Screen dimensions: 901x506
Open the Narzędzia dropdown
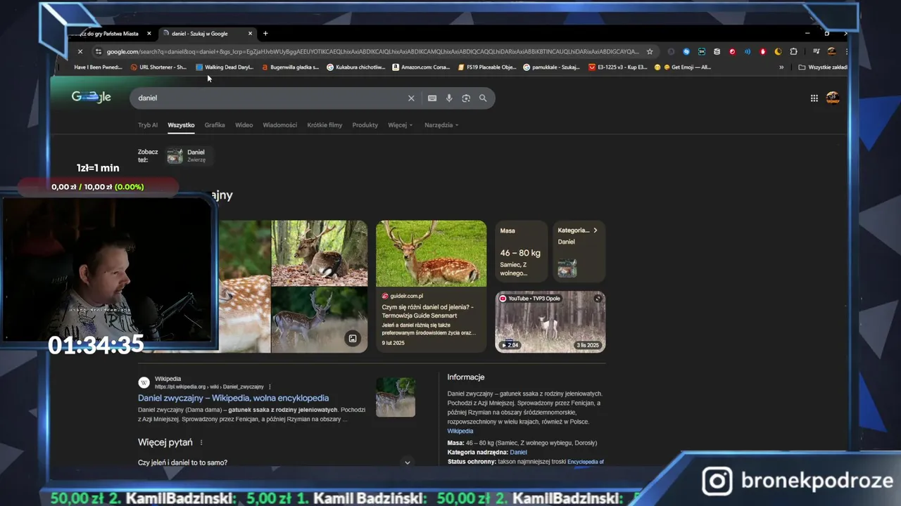click(441, 125)
